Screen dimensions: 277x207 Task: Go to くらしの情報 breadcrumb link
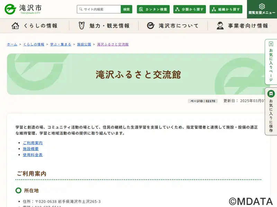point(34,45)
